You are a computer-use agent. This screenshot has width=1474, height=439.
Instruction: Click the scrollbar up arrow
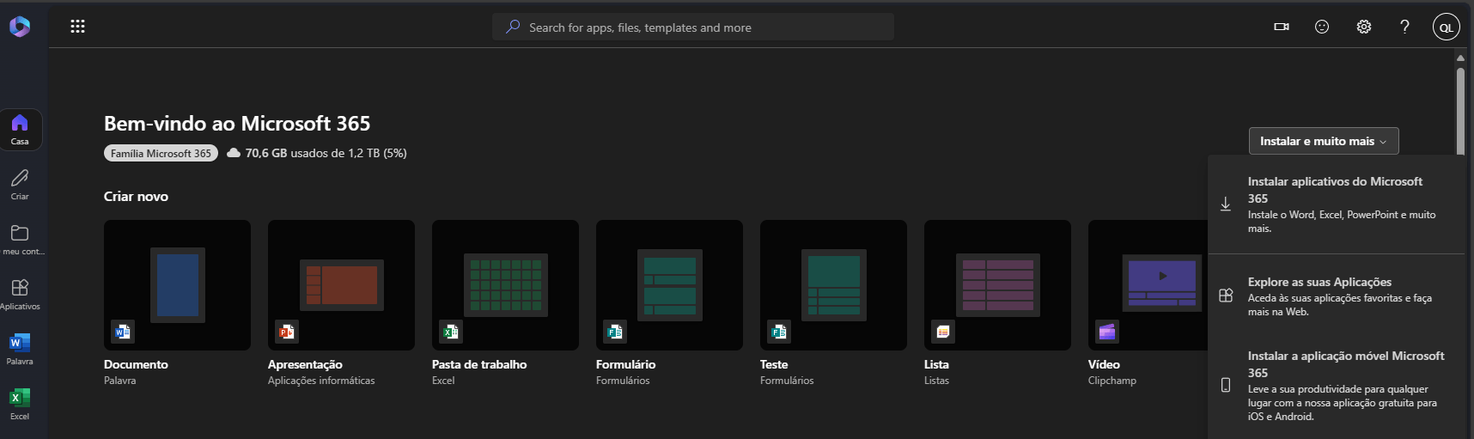click(x=1460, y=58)
